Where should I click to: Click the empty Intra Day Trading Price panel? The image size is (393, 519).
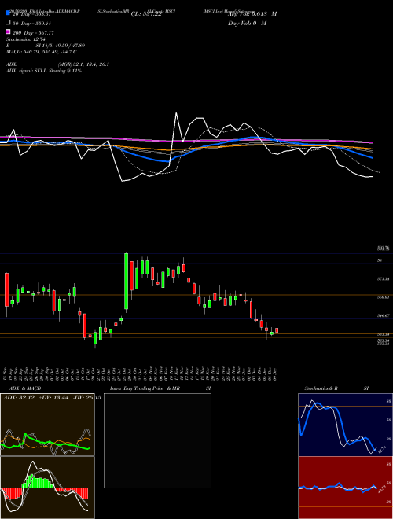[x=157, y=440]
